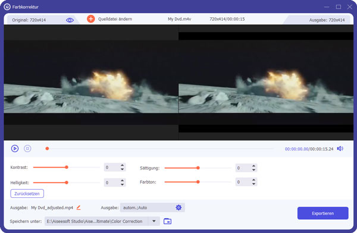357x233 pixels.
Task: Maximize the Farbkorrektur window
Action: click(x=339, y=7)
